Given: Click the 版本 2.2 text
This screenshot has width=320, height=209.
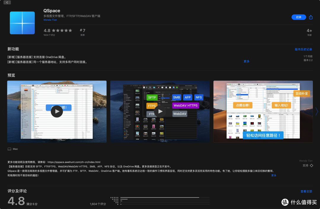Looking at the screenshot, I should [308, 60].
